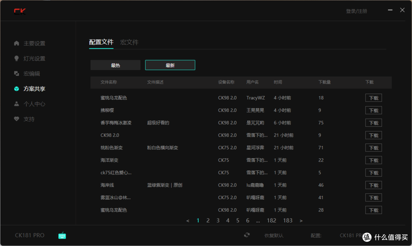Close the CK window
Image resolution: width=412 pixels, height=246 pixels.
pos(402,10)
